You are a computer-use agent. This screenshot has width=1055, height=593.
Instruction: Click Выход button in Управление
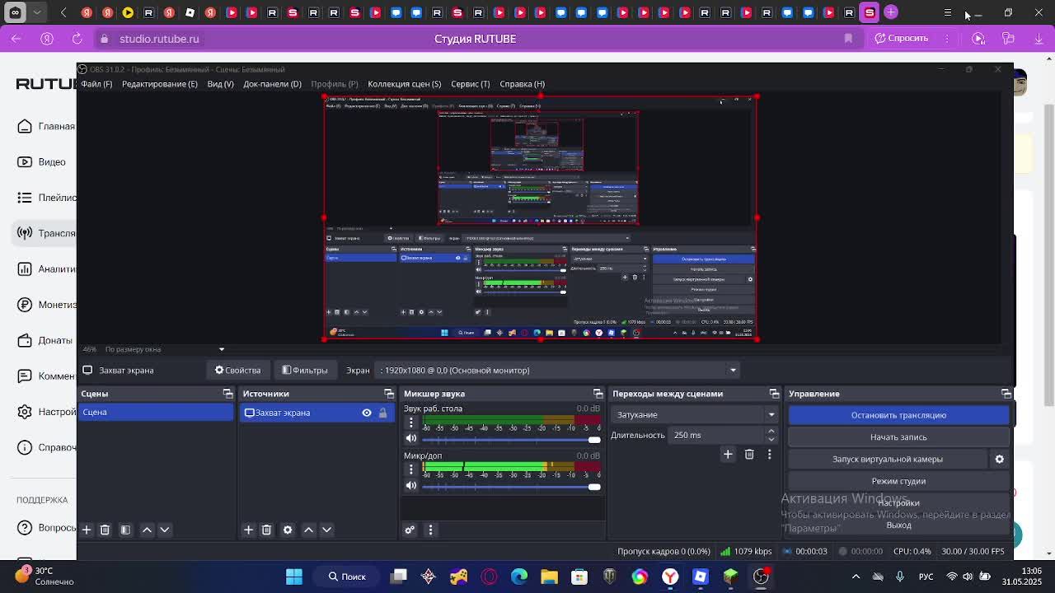click(x=898, y=525)
